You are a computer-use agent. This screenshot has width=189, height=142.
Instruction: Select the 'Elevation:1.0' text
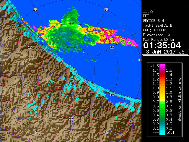point(157,35)
